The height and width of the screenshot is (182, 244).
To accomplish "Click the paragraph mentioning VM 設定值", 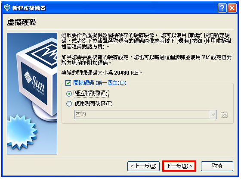I will 146,60.
